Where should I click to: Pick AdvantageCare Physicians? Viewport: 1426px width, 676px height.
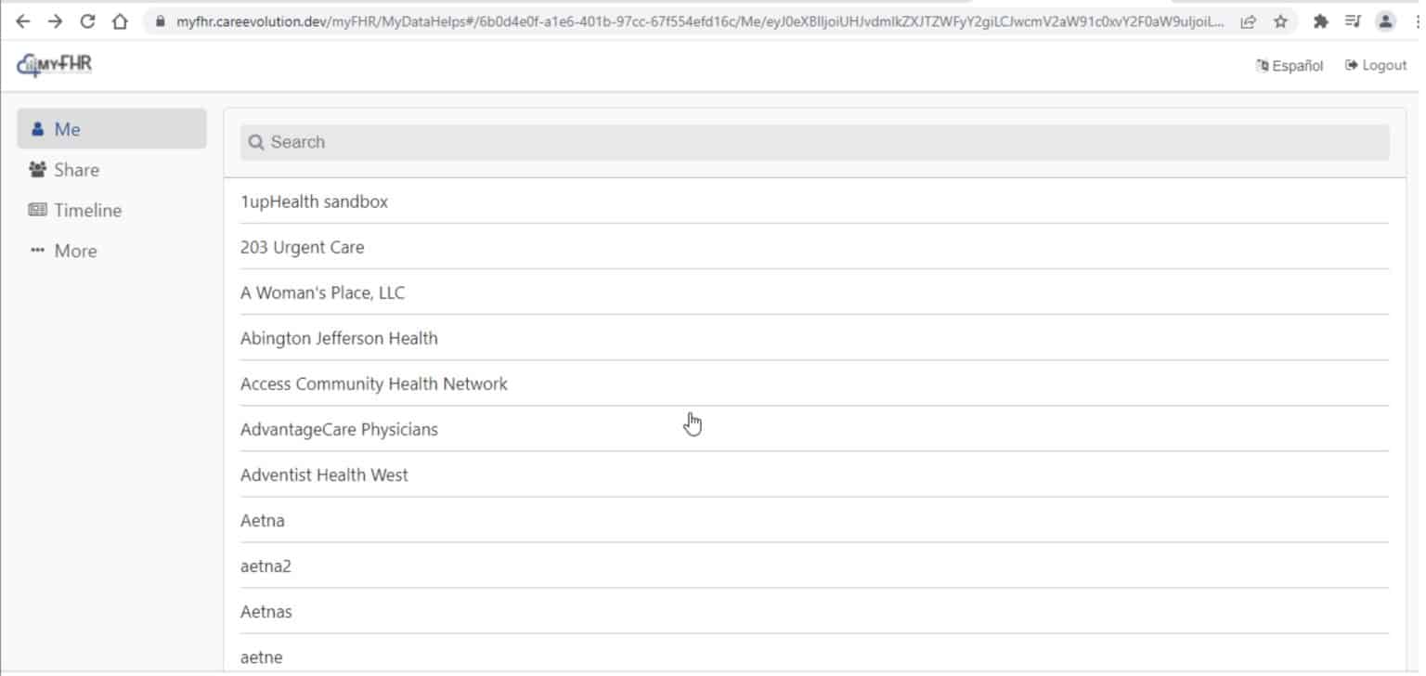(814, 429)
